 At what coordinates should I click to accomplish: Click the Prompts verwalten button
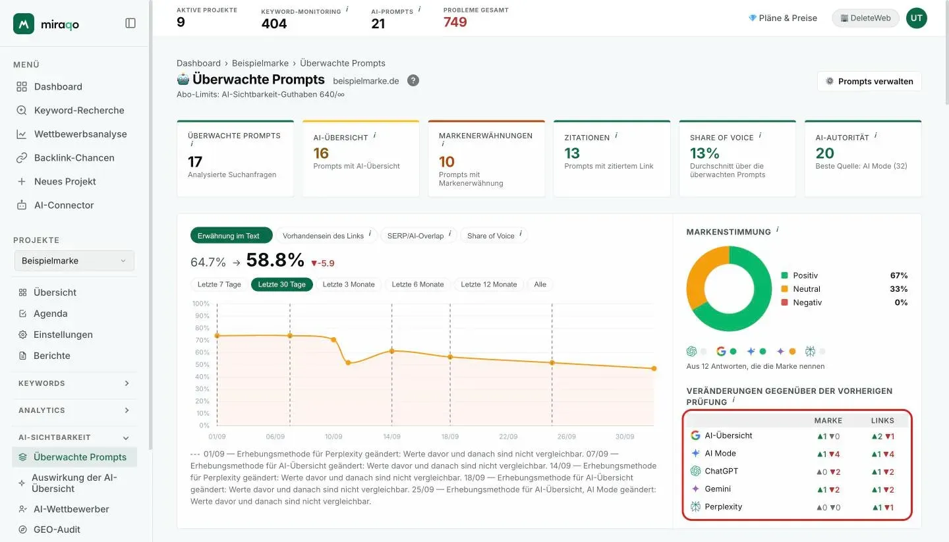869,81
